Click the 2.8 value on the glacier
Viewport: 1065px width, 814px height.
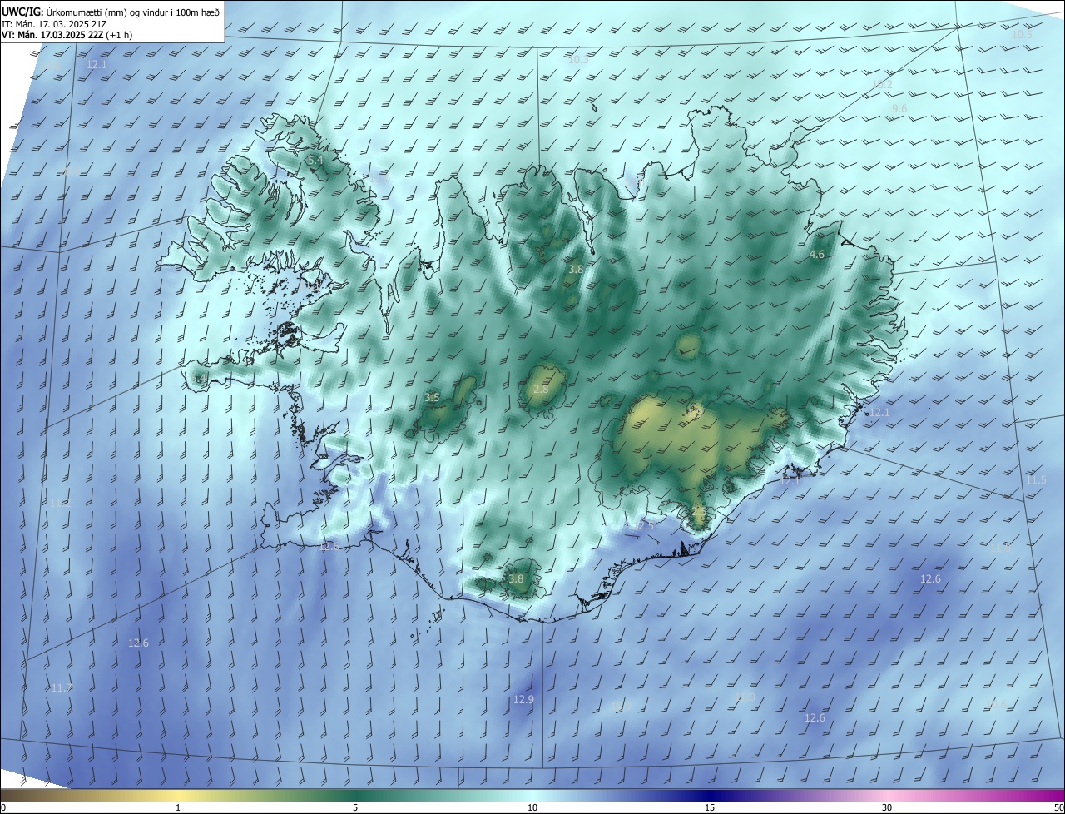541,390
